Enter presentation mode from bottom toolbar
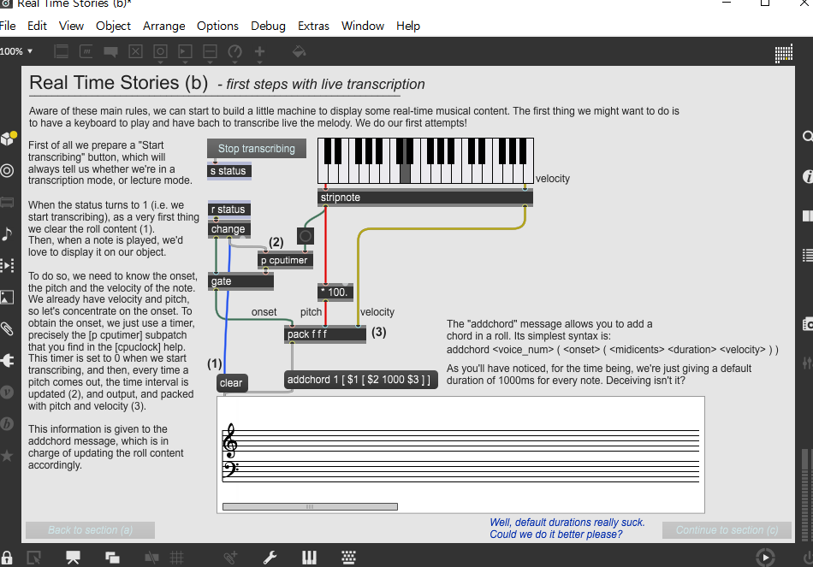Viewport: 813px width, 567px height. click(73, 558)
